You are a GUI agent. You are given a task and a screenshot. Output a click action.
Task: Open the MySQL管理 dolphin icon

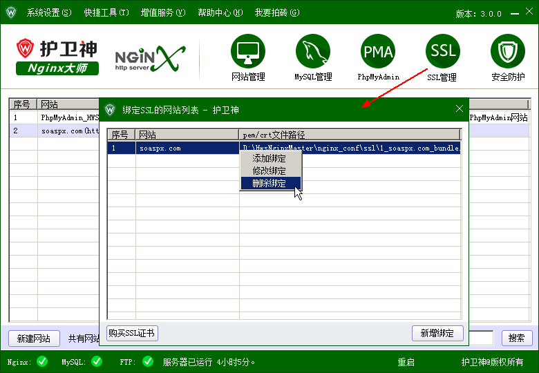coord(313,52)
